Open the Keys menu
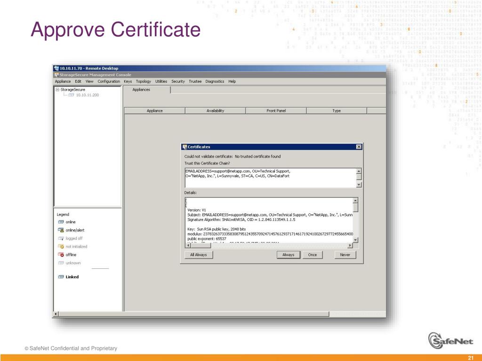 point(128,81)
